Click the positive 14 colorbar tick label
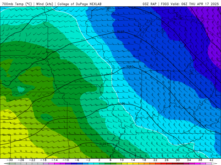 (133, 160)
